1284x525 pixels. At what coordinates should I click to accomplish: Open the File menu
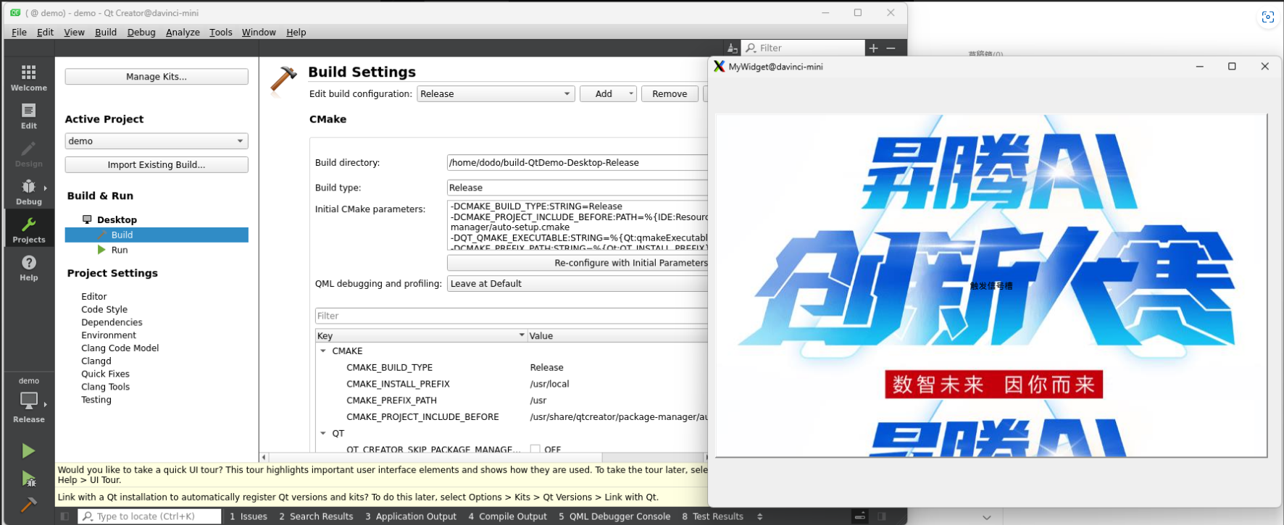pyautogui.click(x=20, y=33)
